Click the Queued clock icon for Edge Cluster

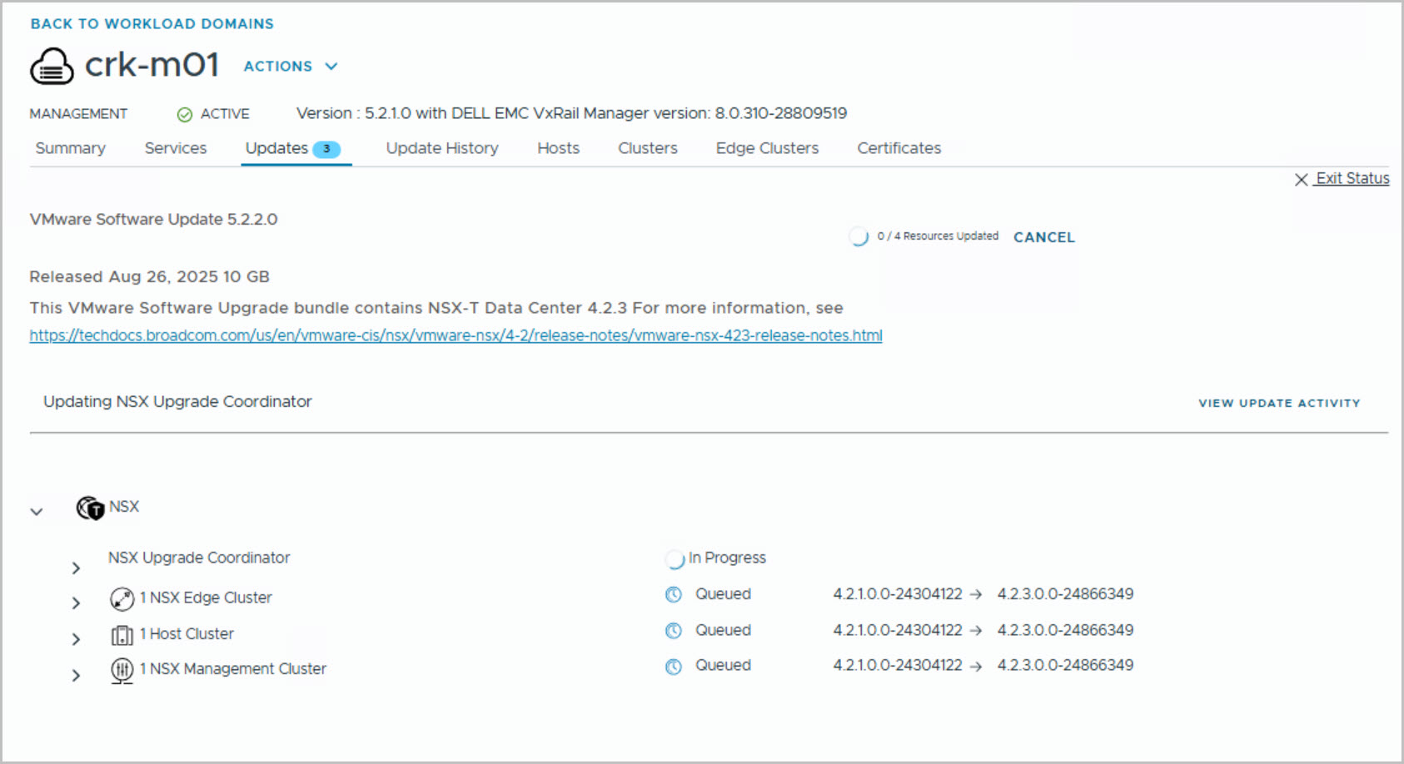coord(674,595)
